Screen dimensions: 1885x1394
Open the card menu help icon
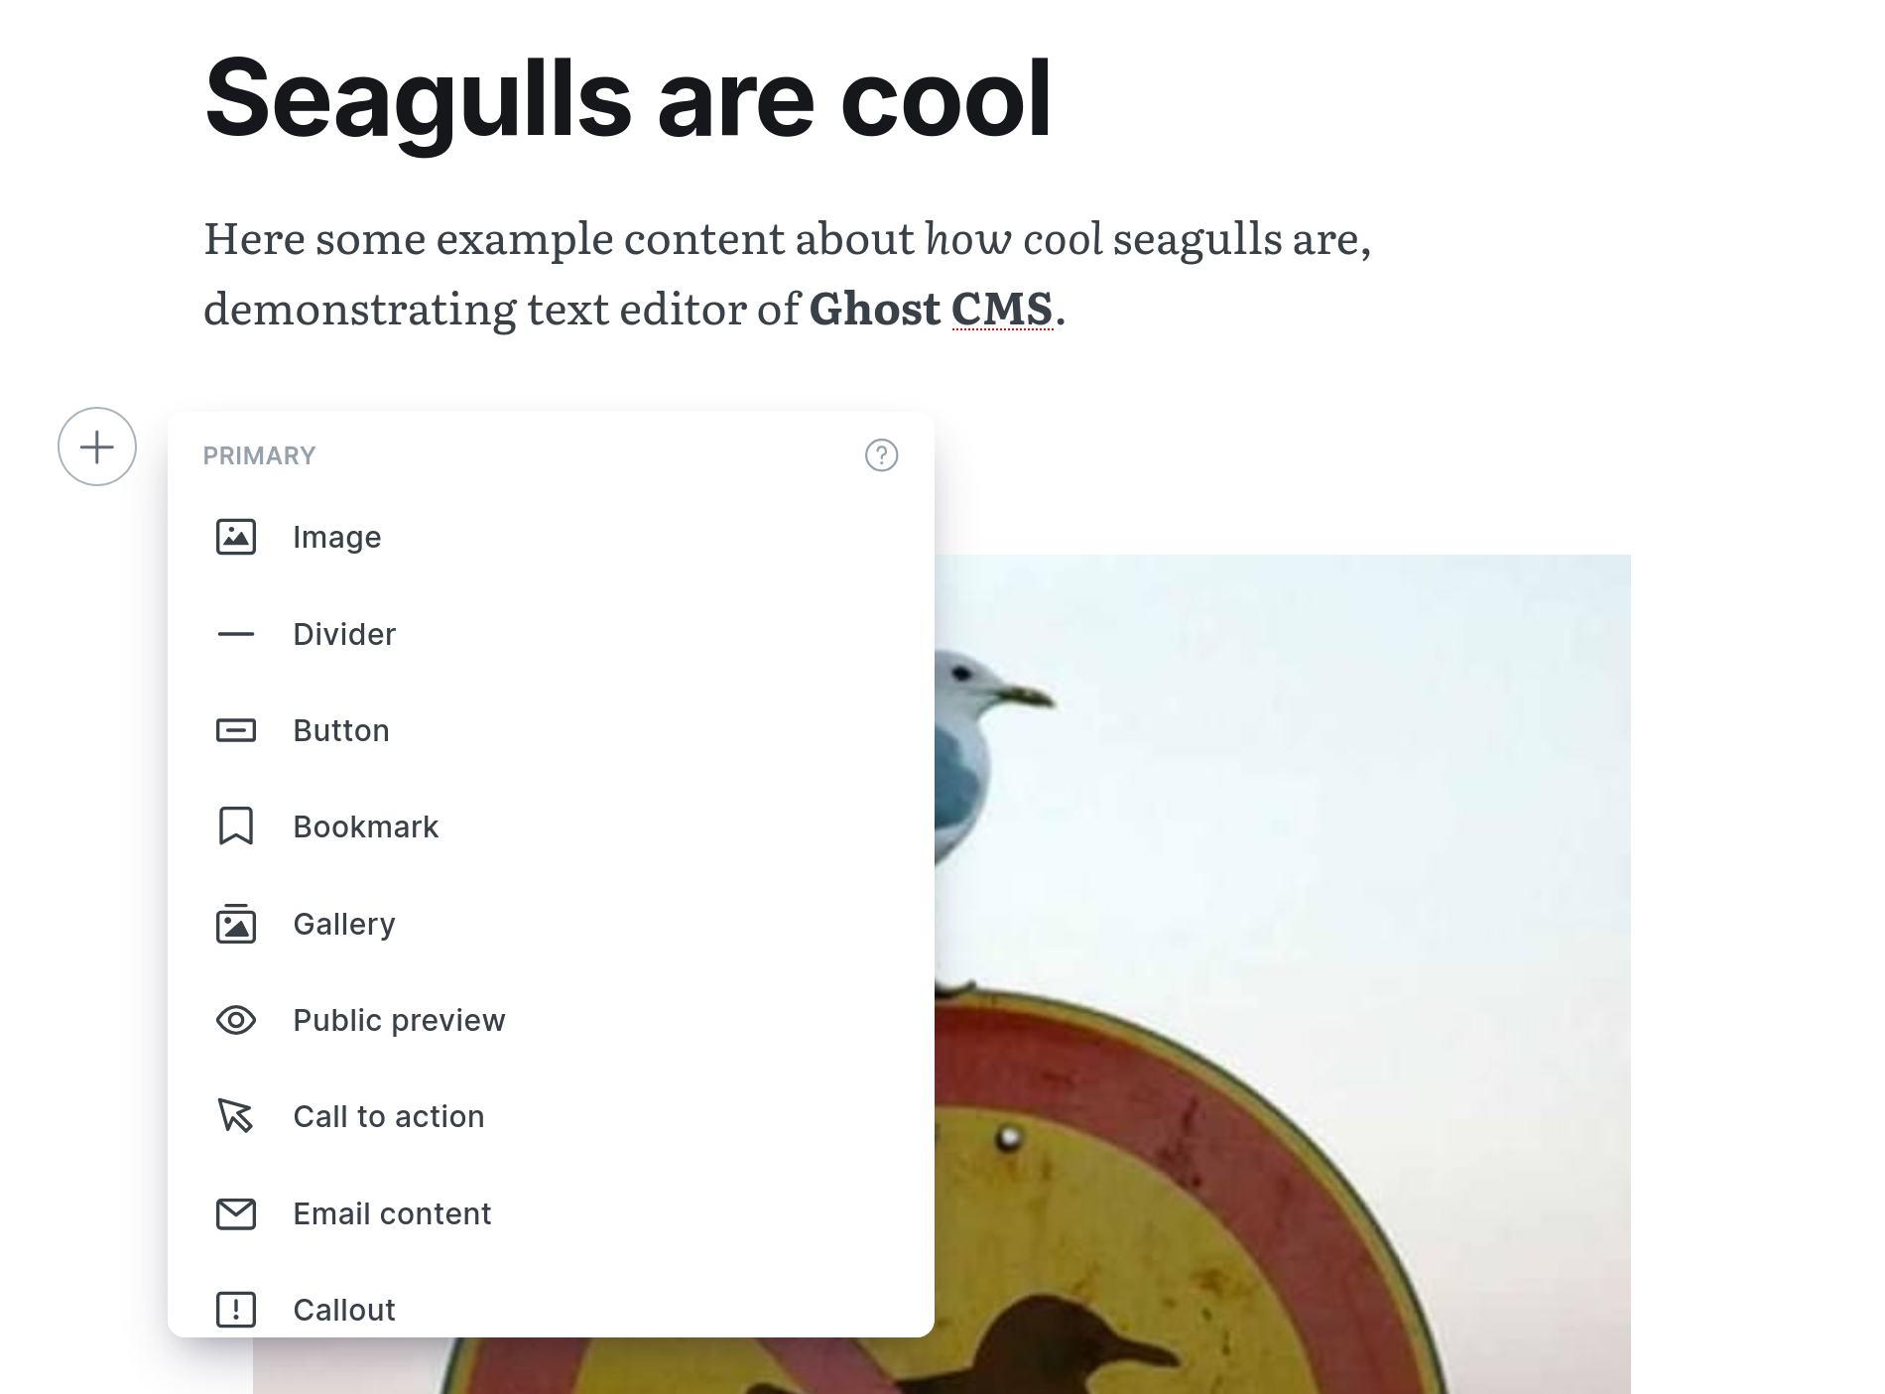[x=881, y=455]
